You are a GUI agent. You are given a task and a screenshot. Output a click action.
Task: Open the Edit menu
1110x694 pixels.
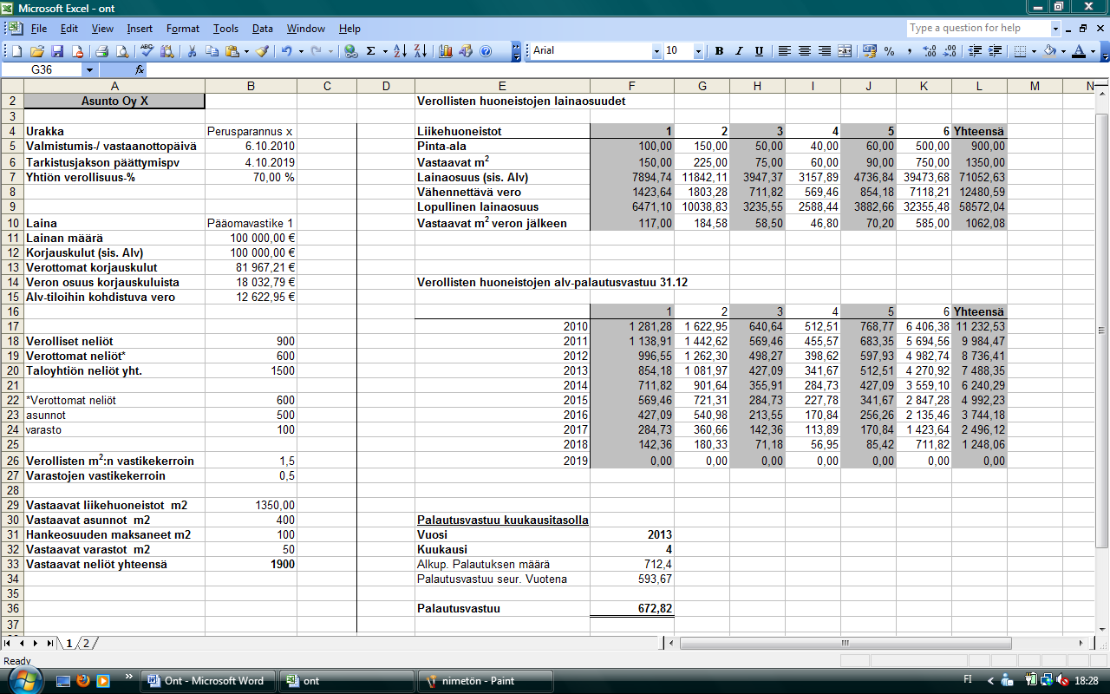69,29
